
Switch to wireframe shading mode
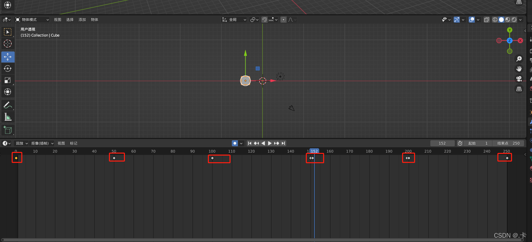[x=495, y=20]
